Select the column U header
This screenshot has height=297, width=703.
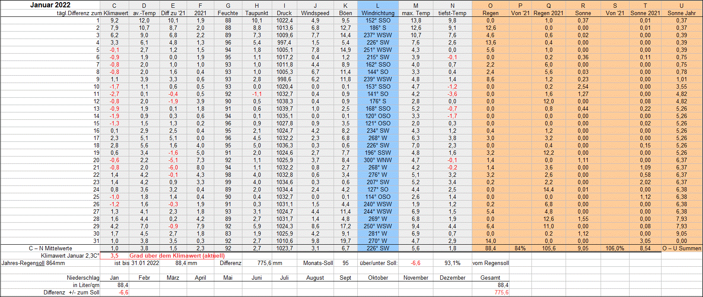point(681,6)
